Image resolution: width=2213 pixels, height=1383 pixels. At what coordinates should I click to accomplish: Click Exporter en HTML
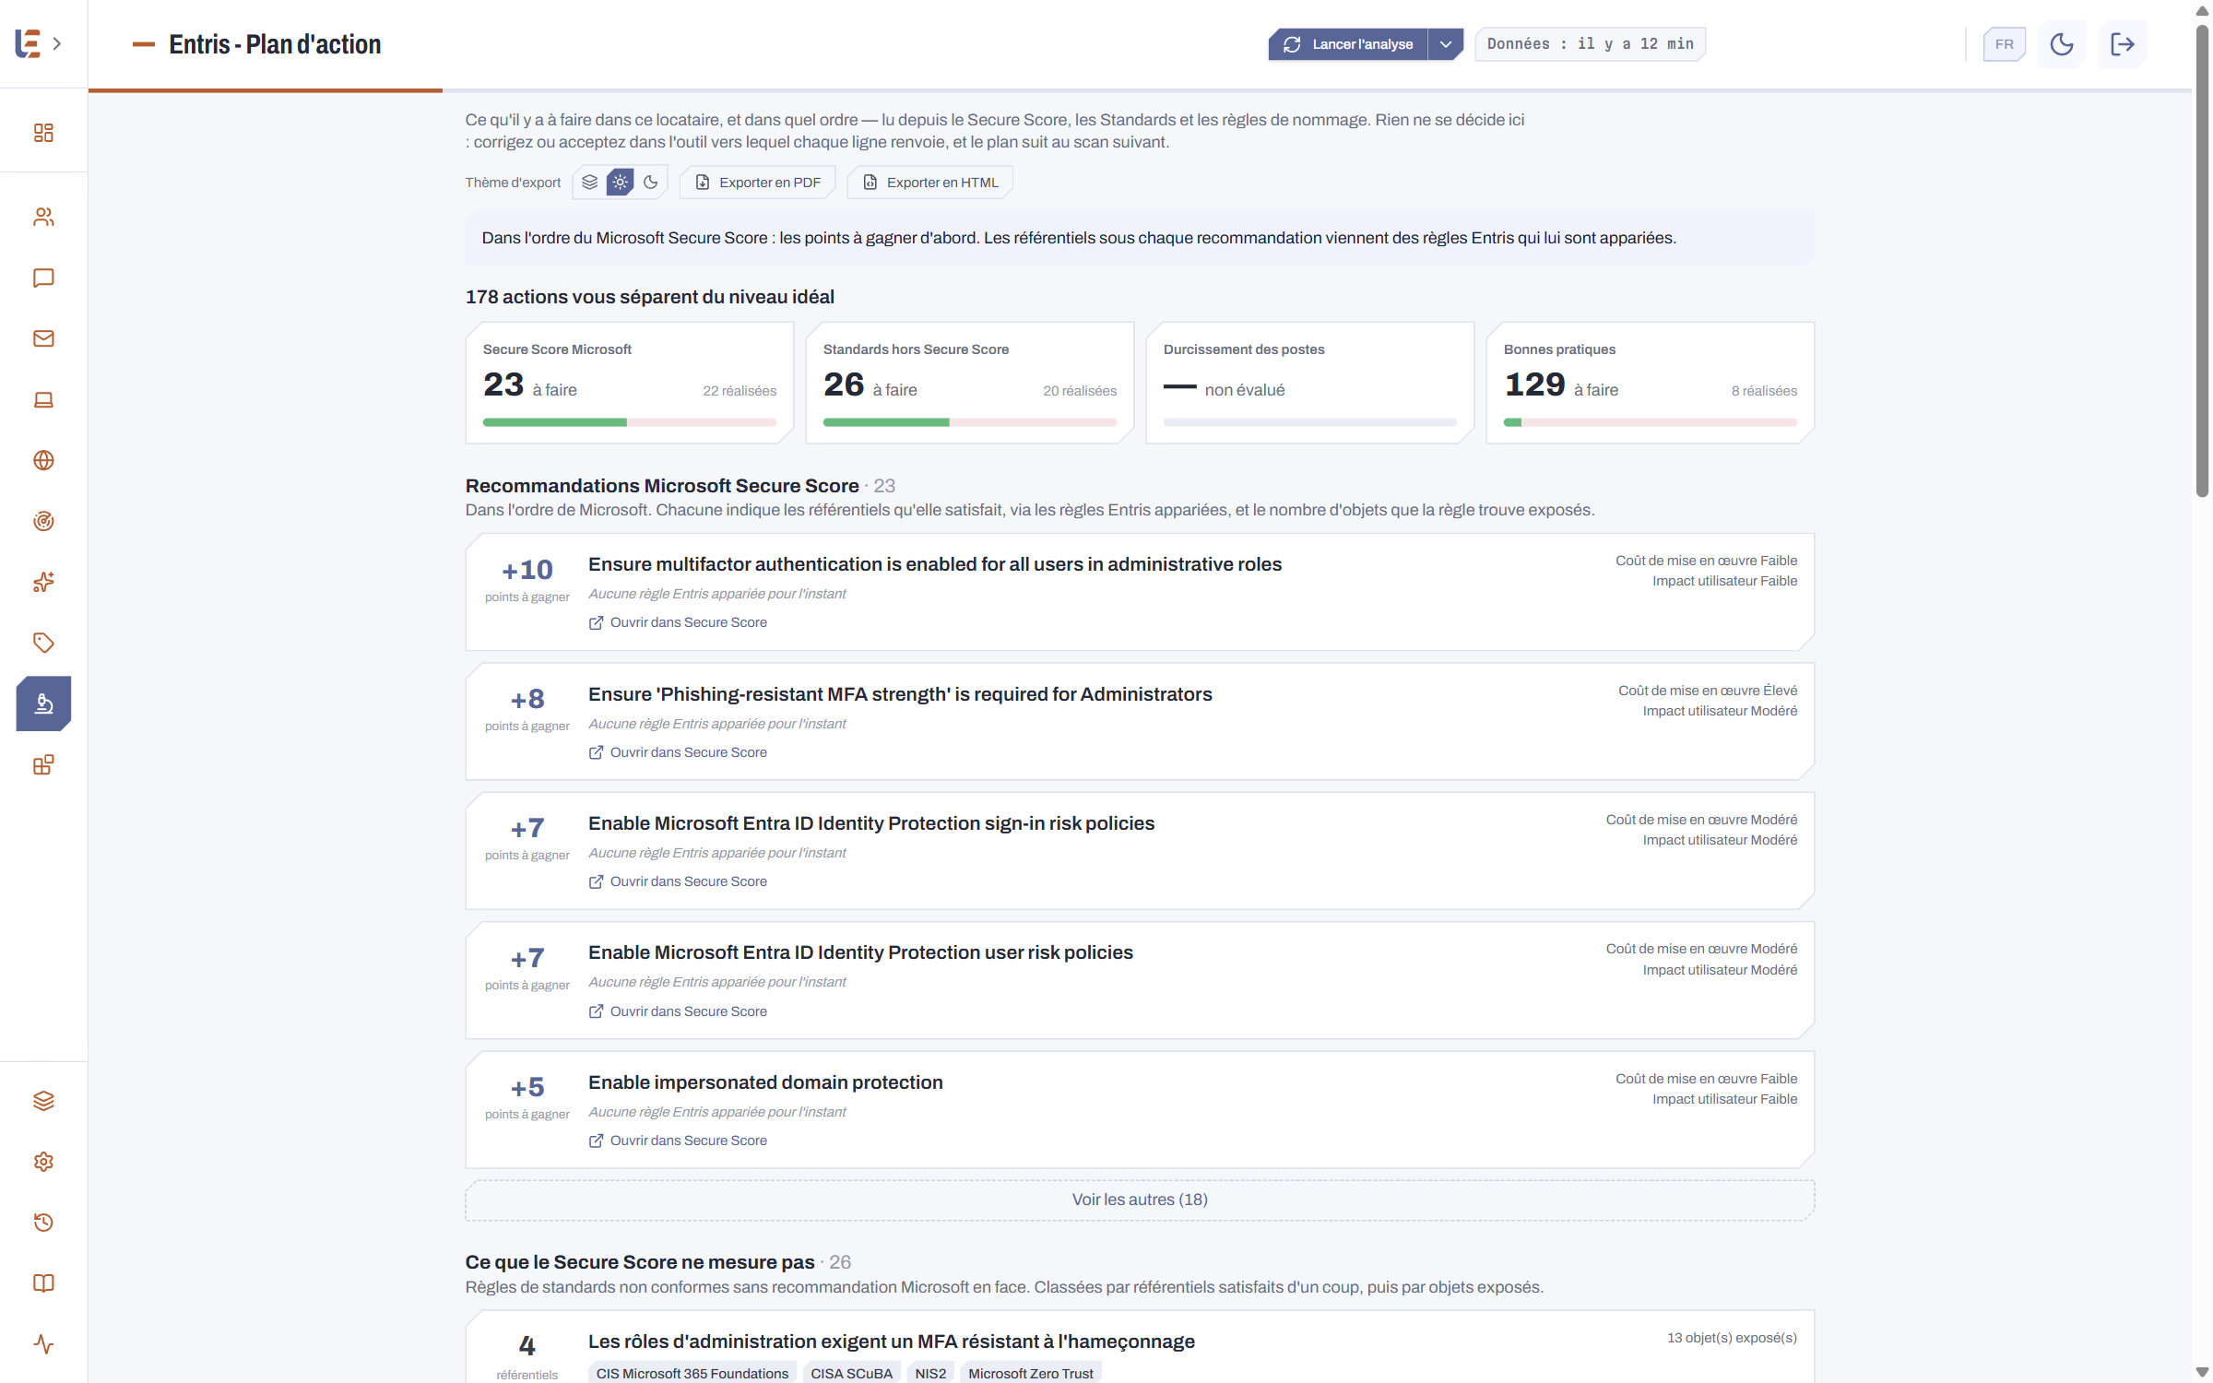click(x=930, y=183)
